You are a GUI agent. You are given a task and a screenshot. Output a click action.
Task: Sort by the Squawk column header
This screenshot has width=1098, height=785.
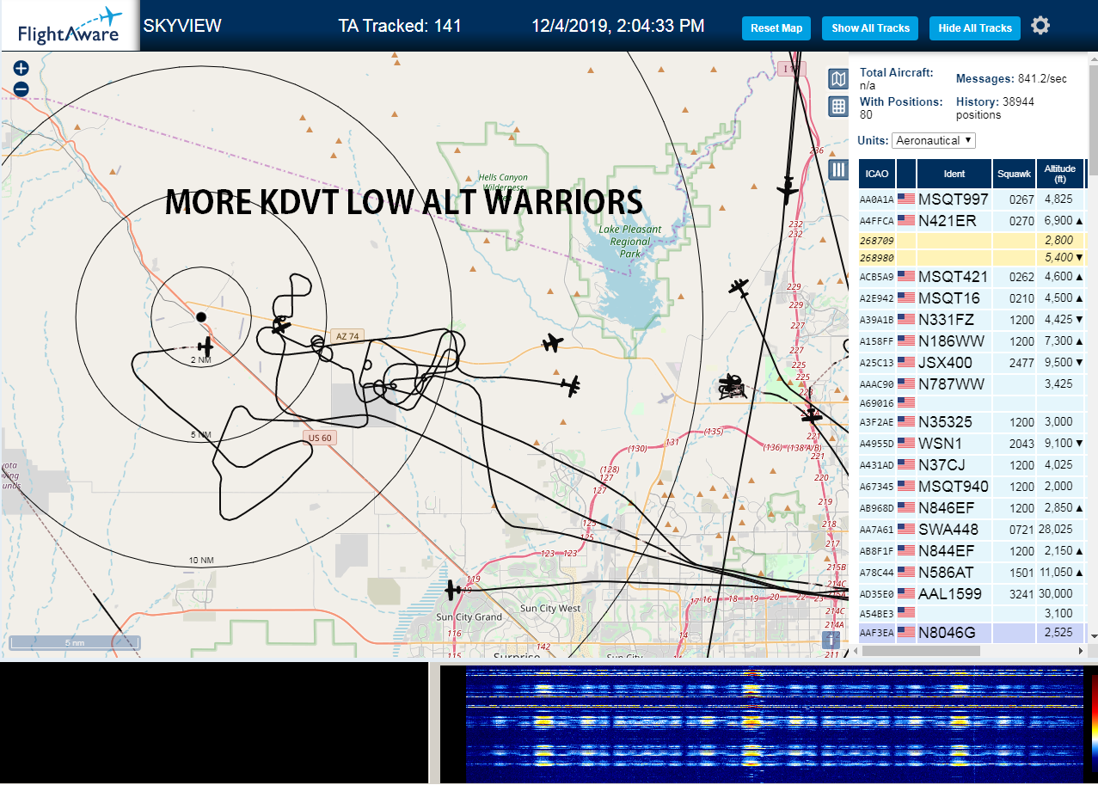(x=1014, y=174)
